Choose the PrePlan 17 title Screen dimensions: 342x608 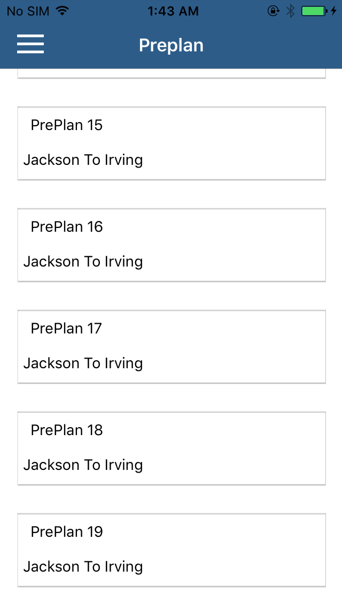pos(66,329)
